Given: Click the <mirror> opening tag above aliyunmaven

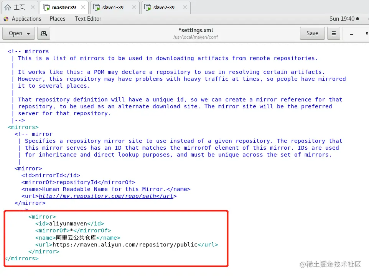Looking at the screenshot, I should pos(42,217).
